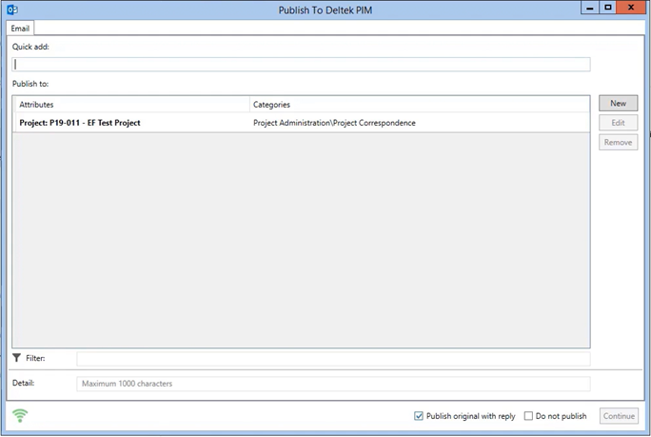Minimize the Publish To Deltek PIM window
651x437 pixels.
point(589,8)
